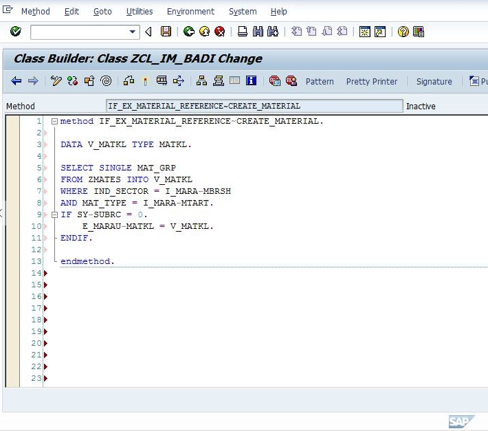Click the icon next to Signature button
This screenshot has width=488, height=431.
474,81
